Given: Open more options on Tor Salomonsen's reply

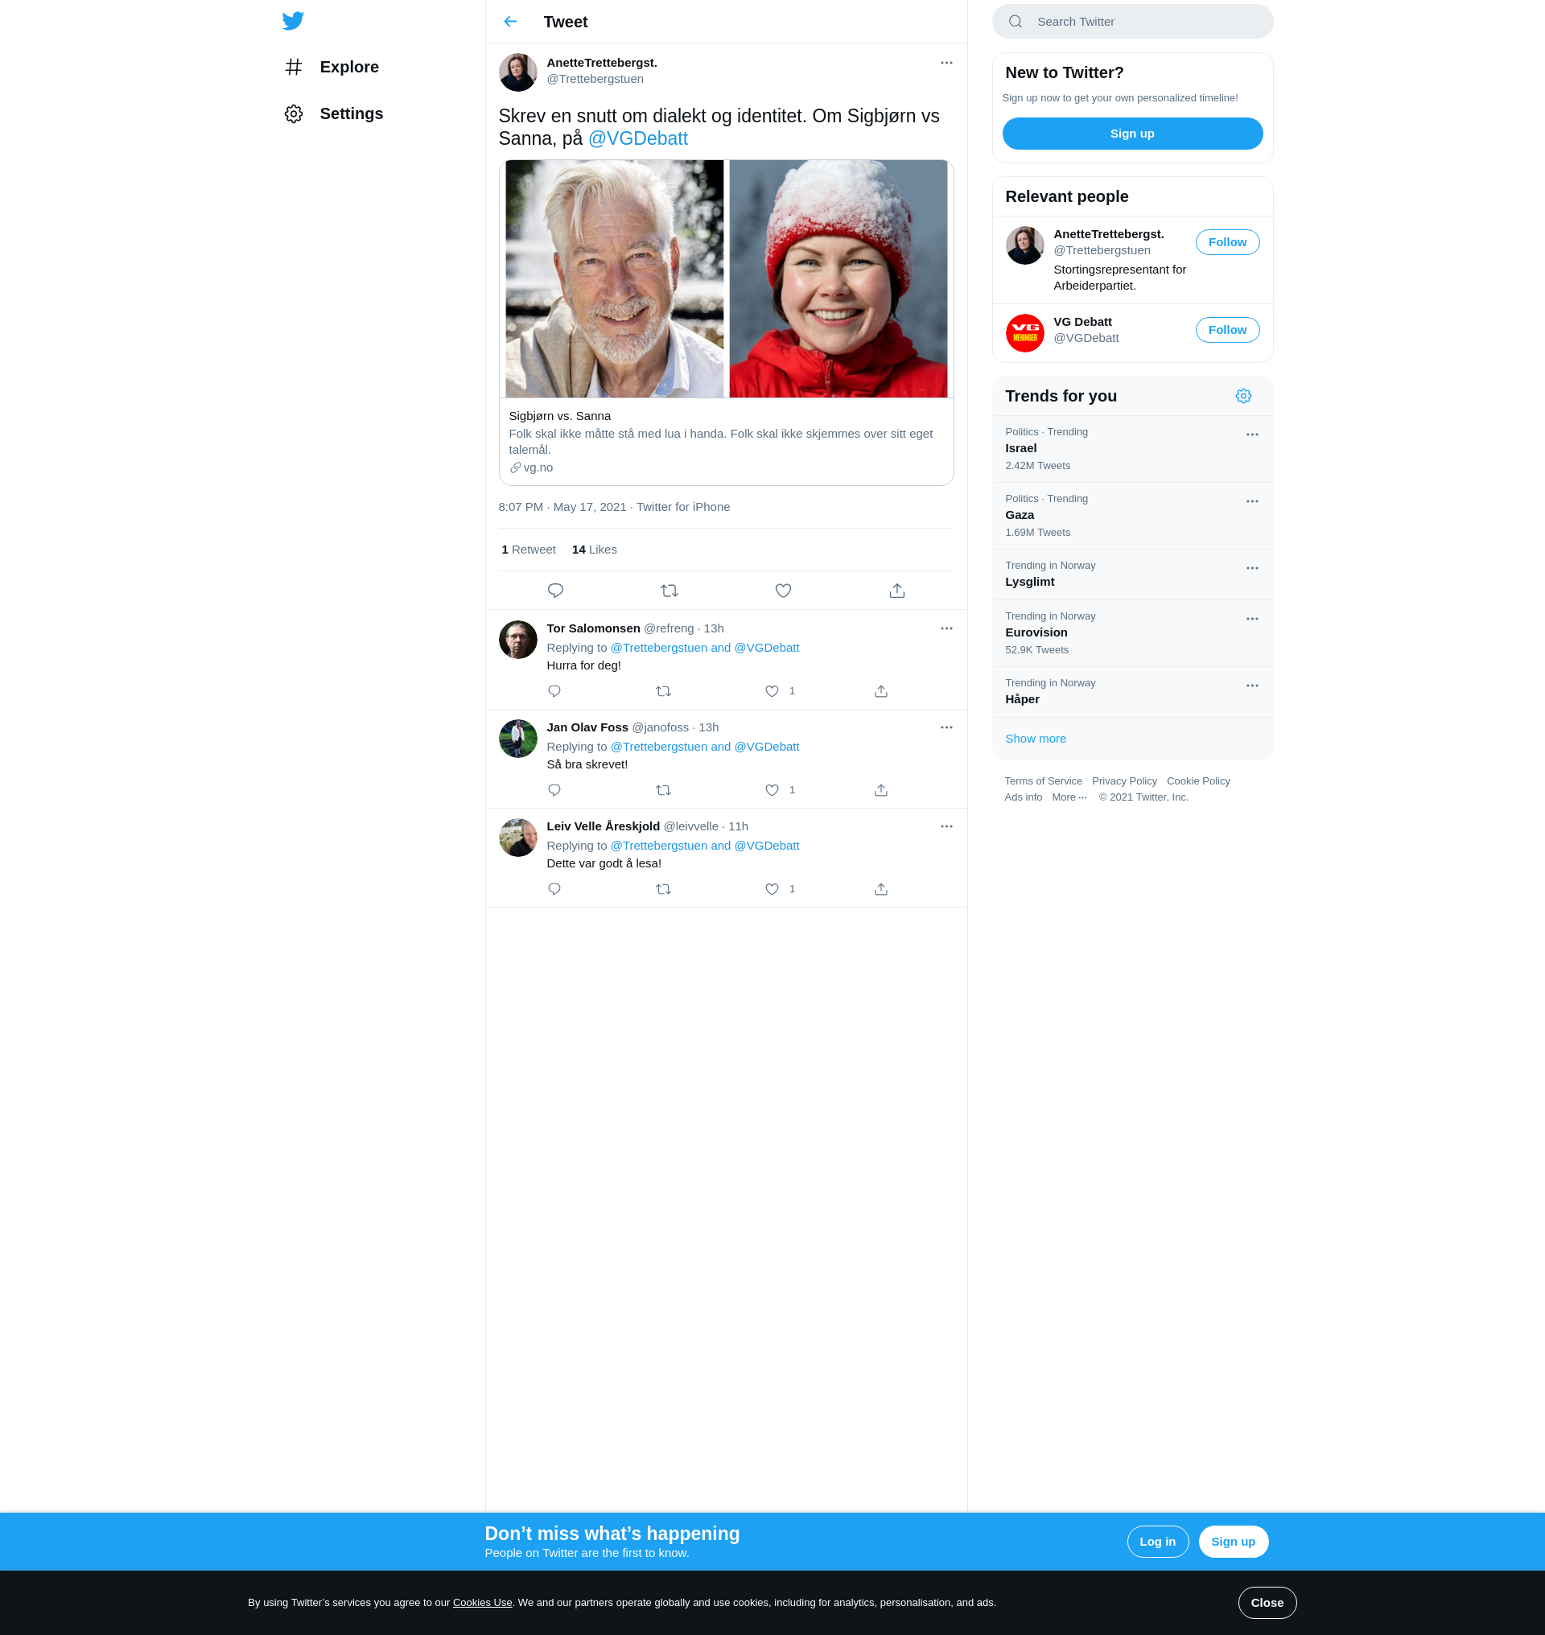Looking at the screenshot, I should 946,628.
